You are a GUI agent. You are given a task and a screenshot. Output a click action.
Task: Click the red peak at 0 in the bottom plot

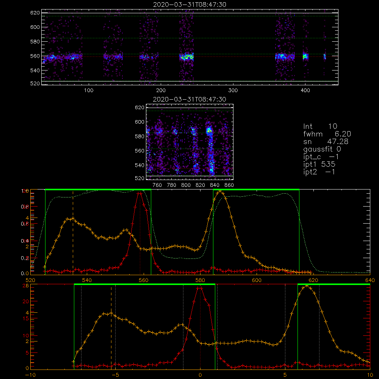point(200,288)
